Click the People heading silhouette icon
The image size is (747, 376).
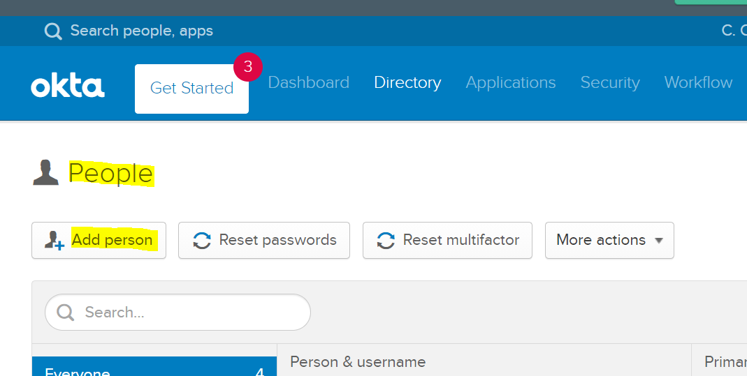(45, 172)
